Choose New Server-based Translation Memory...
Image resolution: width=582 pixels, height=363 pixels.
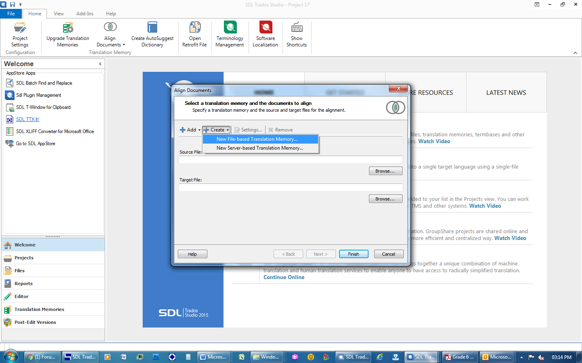(x=261, y=148)
